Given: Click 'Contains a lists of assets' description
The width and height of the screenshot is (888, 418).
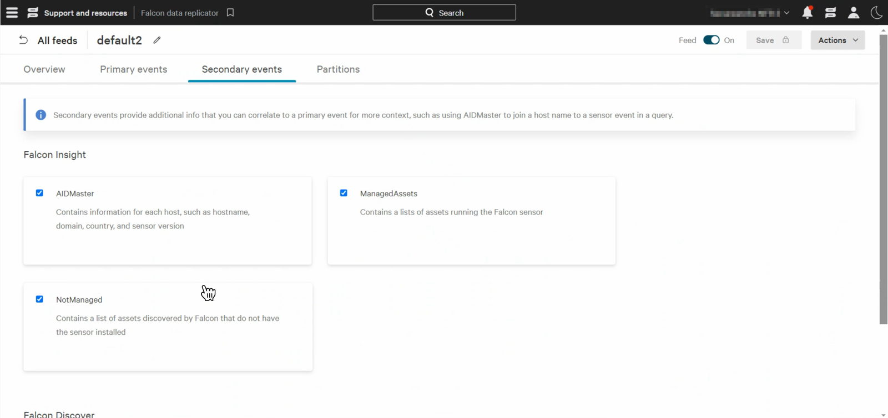Looking at the screenshot, I should [x=451, y=212].
